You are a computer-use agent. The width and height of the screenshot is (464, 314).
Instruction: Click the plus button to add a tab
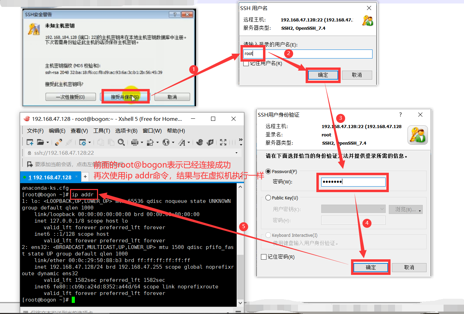[x=85, y=177]
